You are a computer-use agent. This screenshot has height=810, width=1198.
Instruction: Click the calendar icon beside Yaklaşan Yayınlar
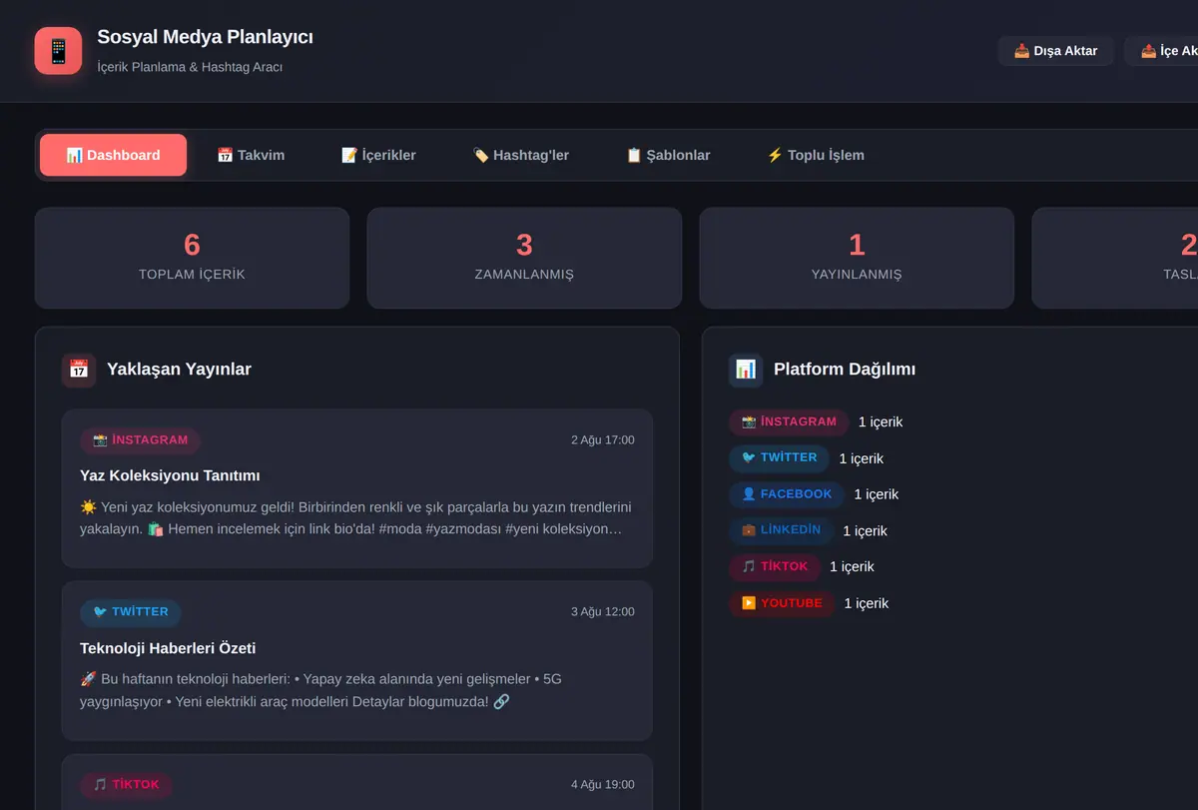[79, 370]
